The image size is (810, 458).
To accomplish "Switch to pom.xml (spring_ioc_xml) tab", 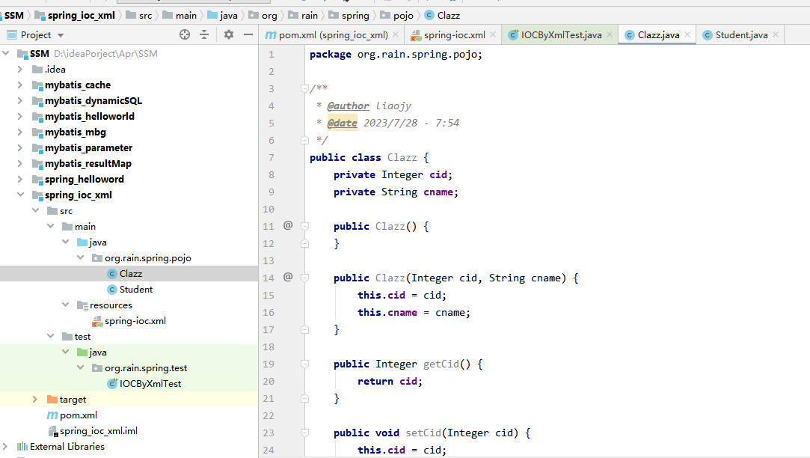I will (x=331, y=34).
